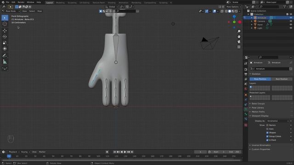This screenshot has height=165, width=294.
Task: Open the Bone properties tab icon
Action: [x=246, y=114]
